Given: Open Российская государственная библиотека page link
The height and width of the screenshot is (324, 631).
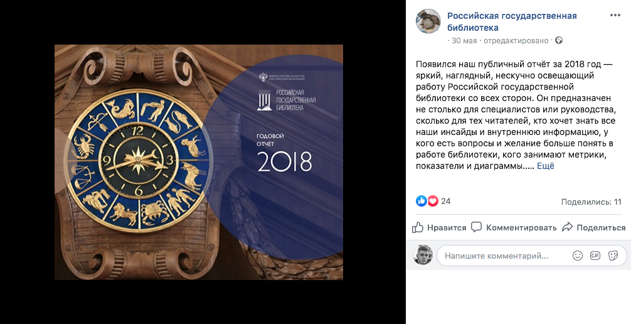Looking at the screenshot, I should tap(512, 21).
